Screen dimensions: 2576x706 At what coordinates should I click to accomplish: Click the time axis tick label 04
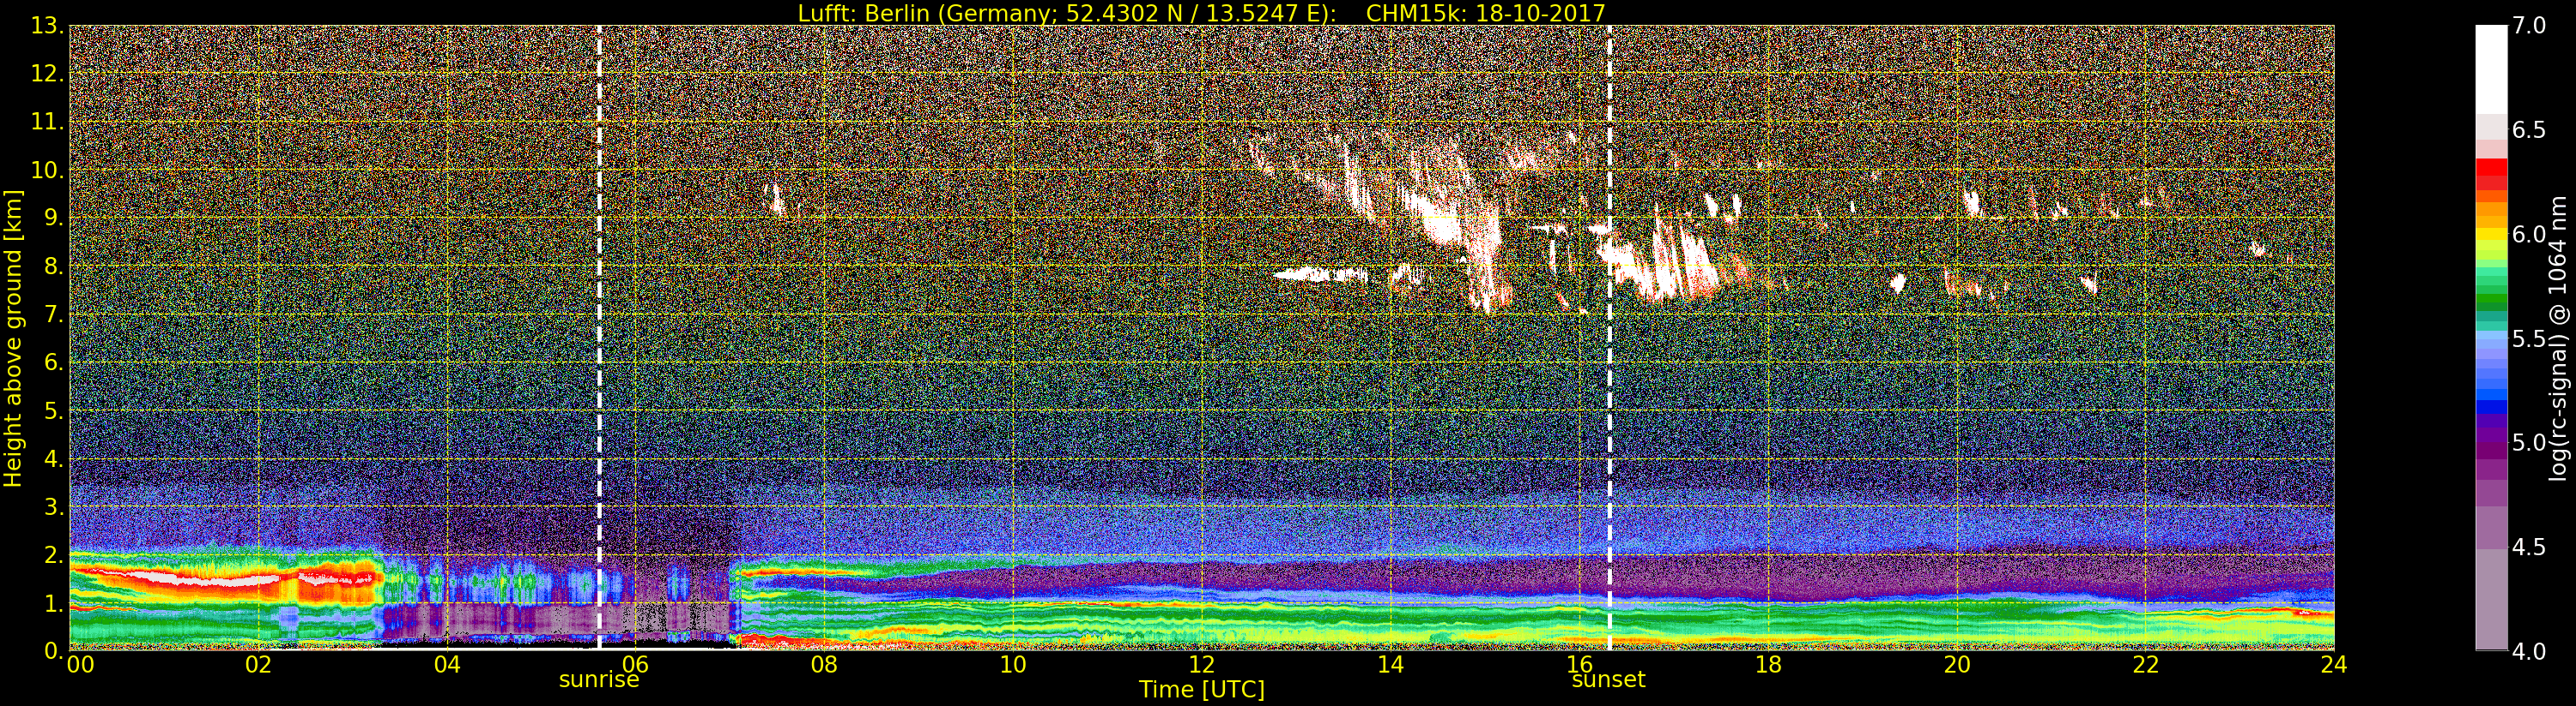pos(447,665)
